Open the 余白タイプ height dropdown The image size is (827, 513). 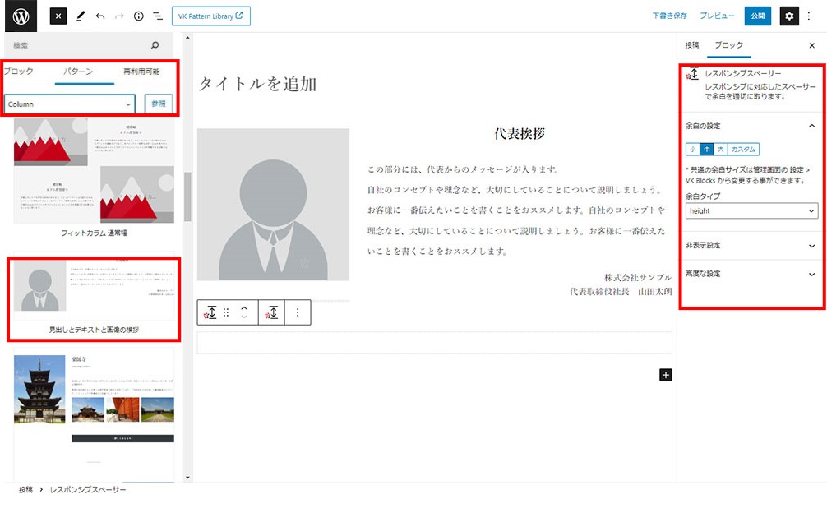pos(752,211)
